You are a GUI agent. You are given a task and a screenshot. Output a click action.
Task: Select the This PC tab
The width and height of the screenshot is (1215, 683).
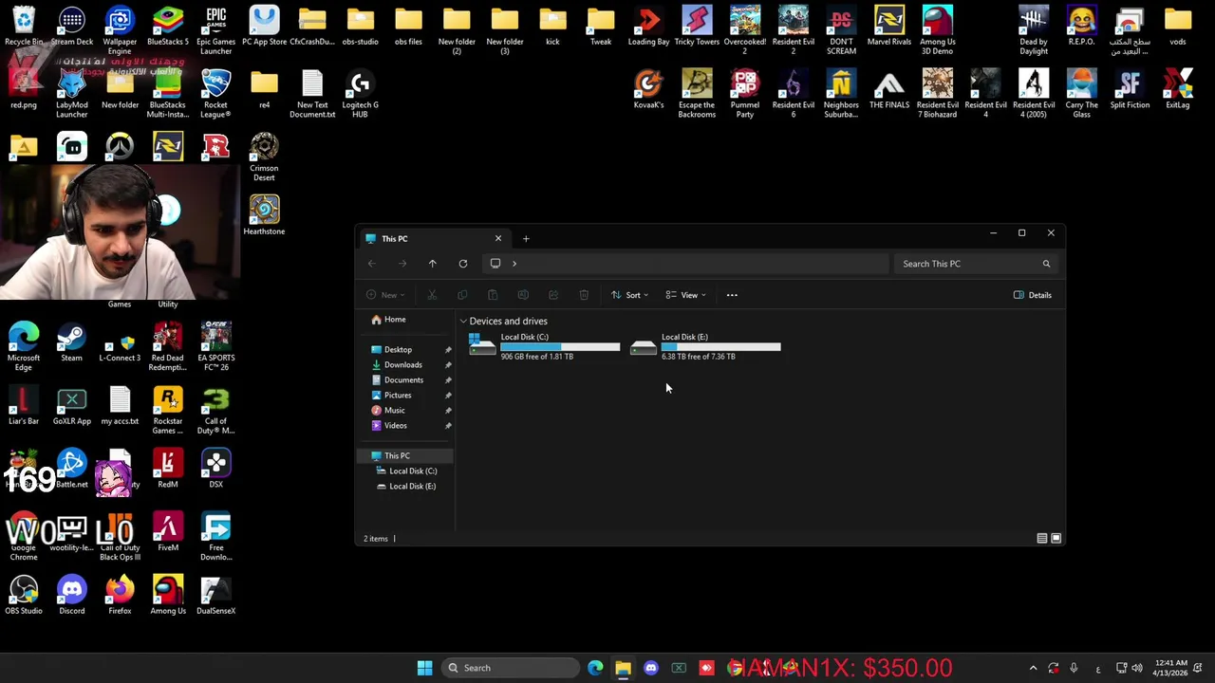tap(433, 239)
